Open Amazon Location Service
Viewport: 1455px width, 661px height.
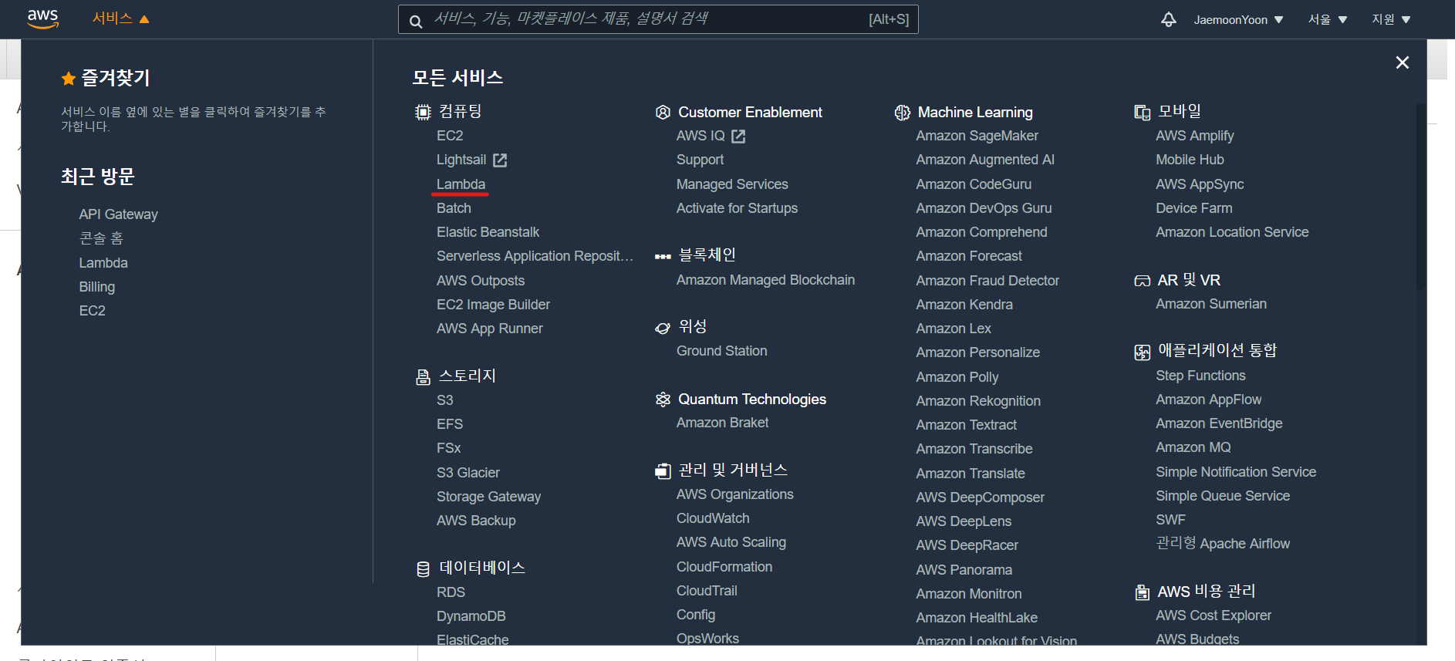[x=1232, y=232]
